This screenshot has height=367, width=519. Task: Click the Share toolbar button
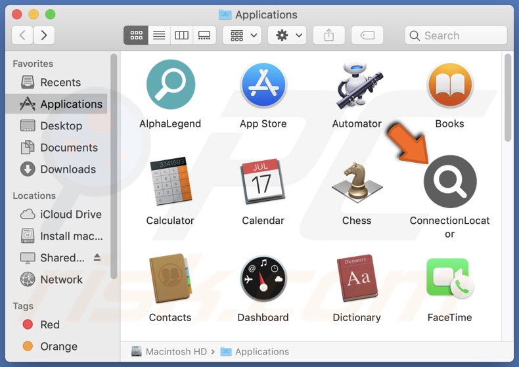click(x=329, y=35)
